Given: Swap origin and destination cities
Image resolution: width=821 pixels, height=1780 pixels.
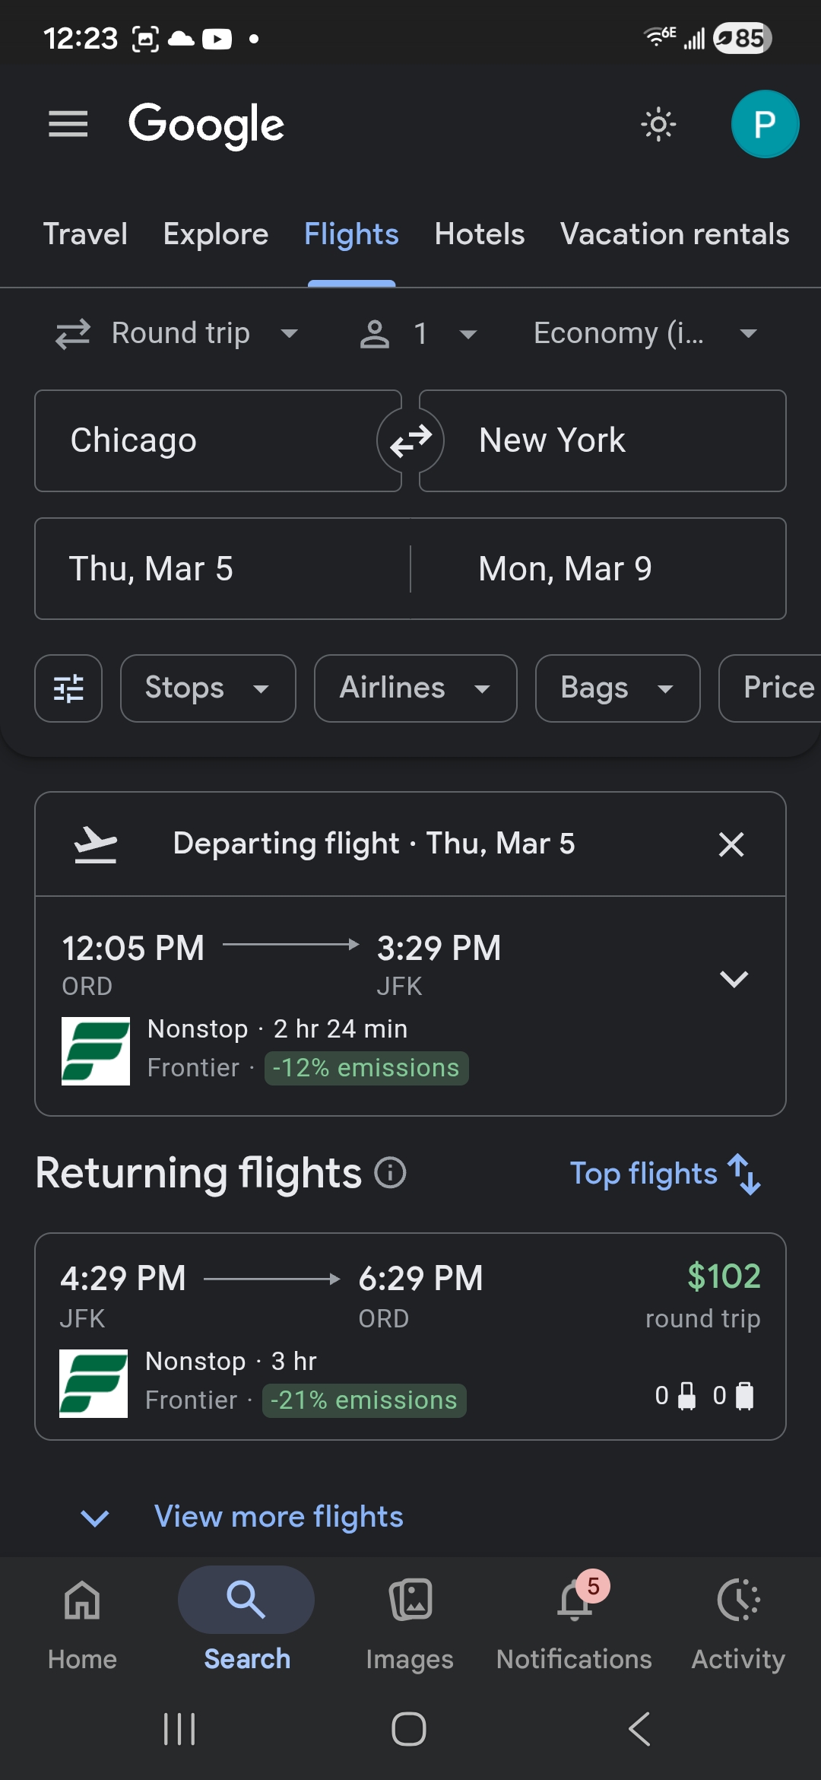Looking at the screenshot, I should click(x=410, y=440).
